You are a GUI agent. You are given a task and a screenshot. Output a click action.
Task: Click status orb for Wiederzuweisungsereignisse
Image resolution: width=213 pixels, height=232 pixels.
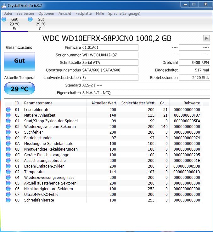point(8,177)
